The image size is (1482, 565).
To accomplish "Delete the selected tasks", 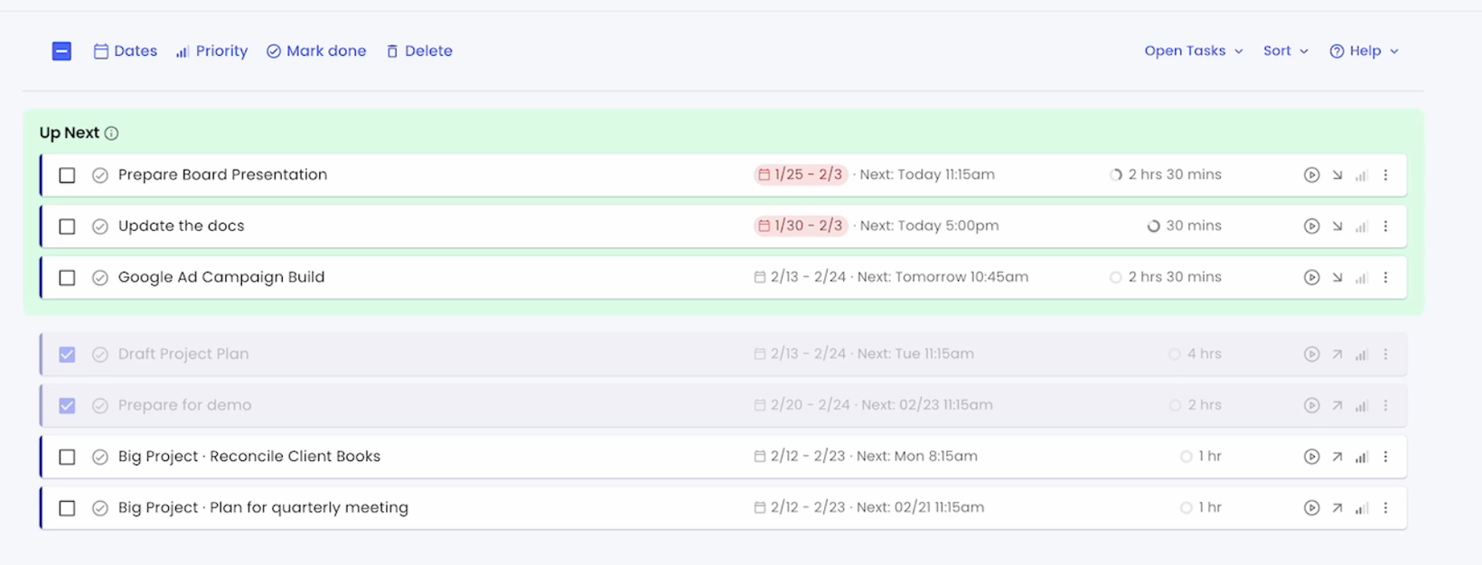I will point(419,51).
